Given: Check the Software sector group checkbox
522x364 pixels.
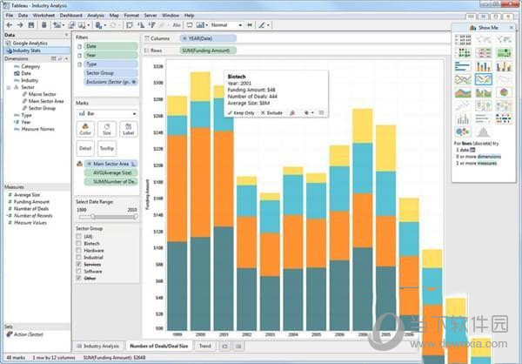Looking at the screenshot, I should pyautogui.click(x=79, y=272).
